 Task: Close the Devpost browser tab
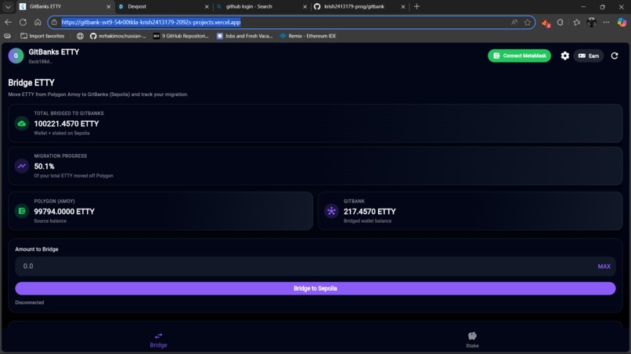(x=207, y=7)
